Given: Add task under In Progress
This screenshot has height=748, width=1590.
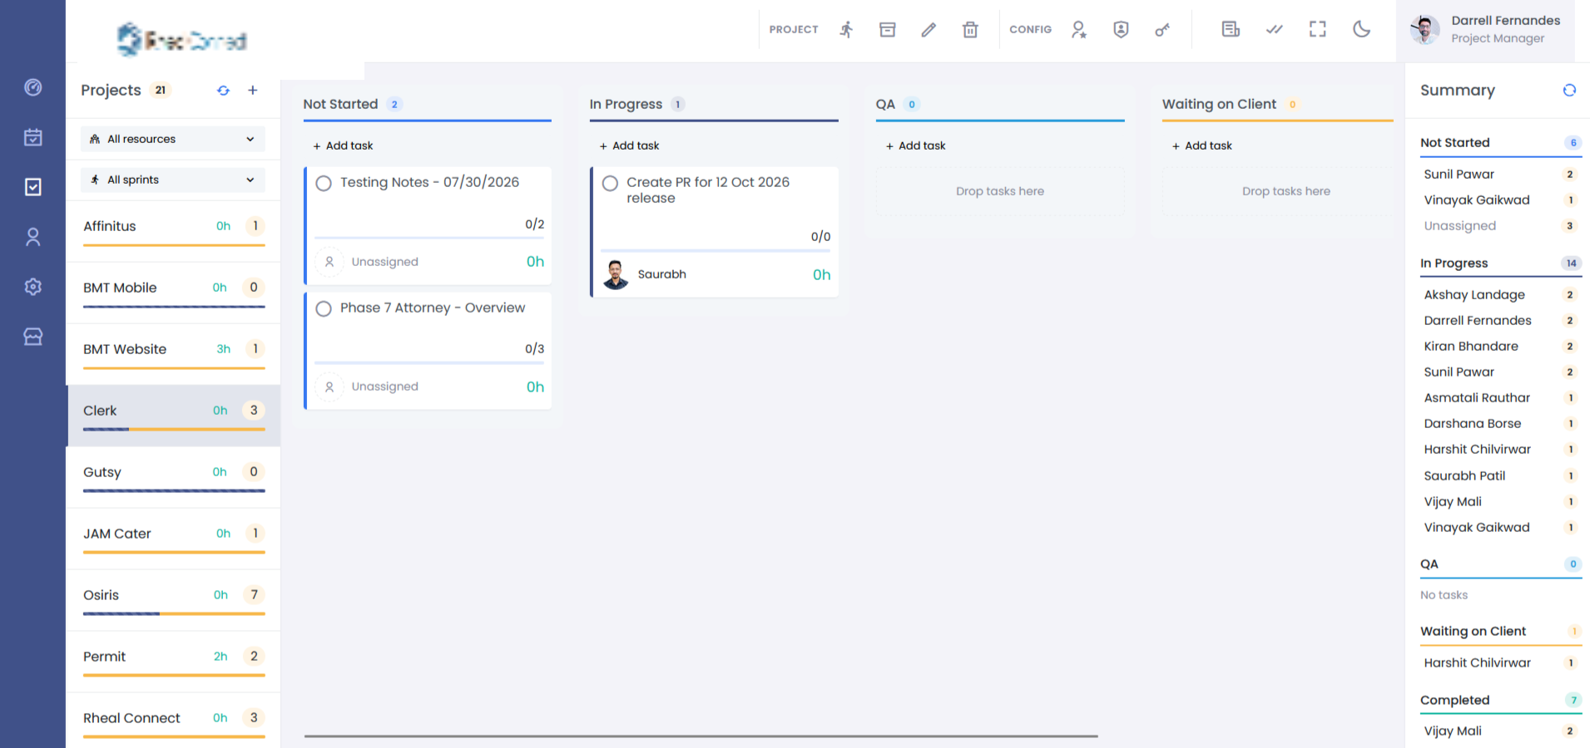Looking at the screenshot, I should coord(629,145).
